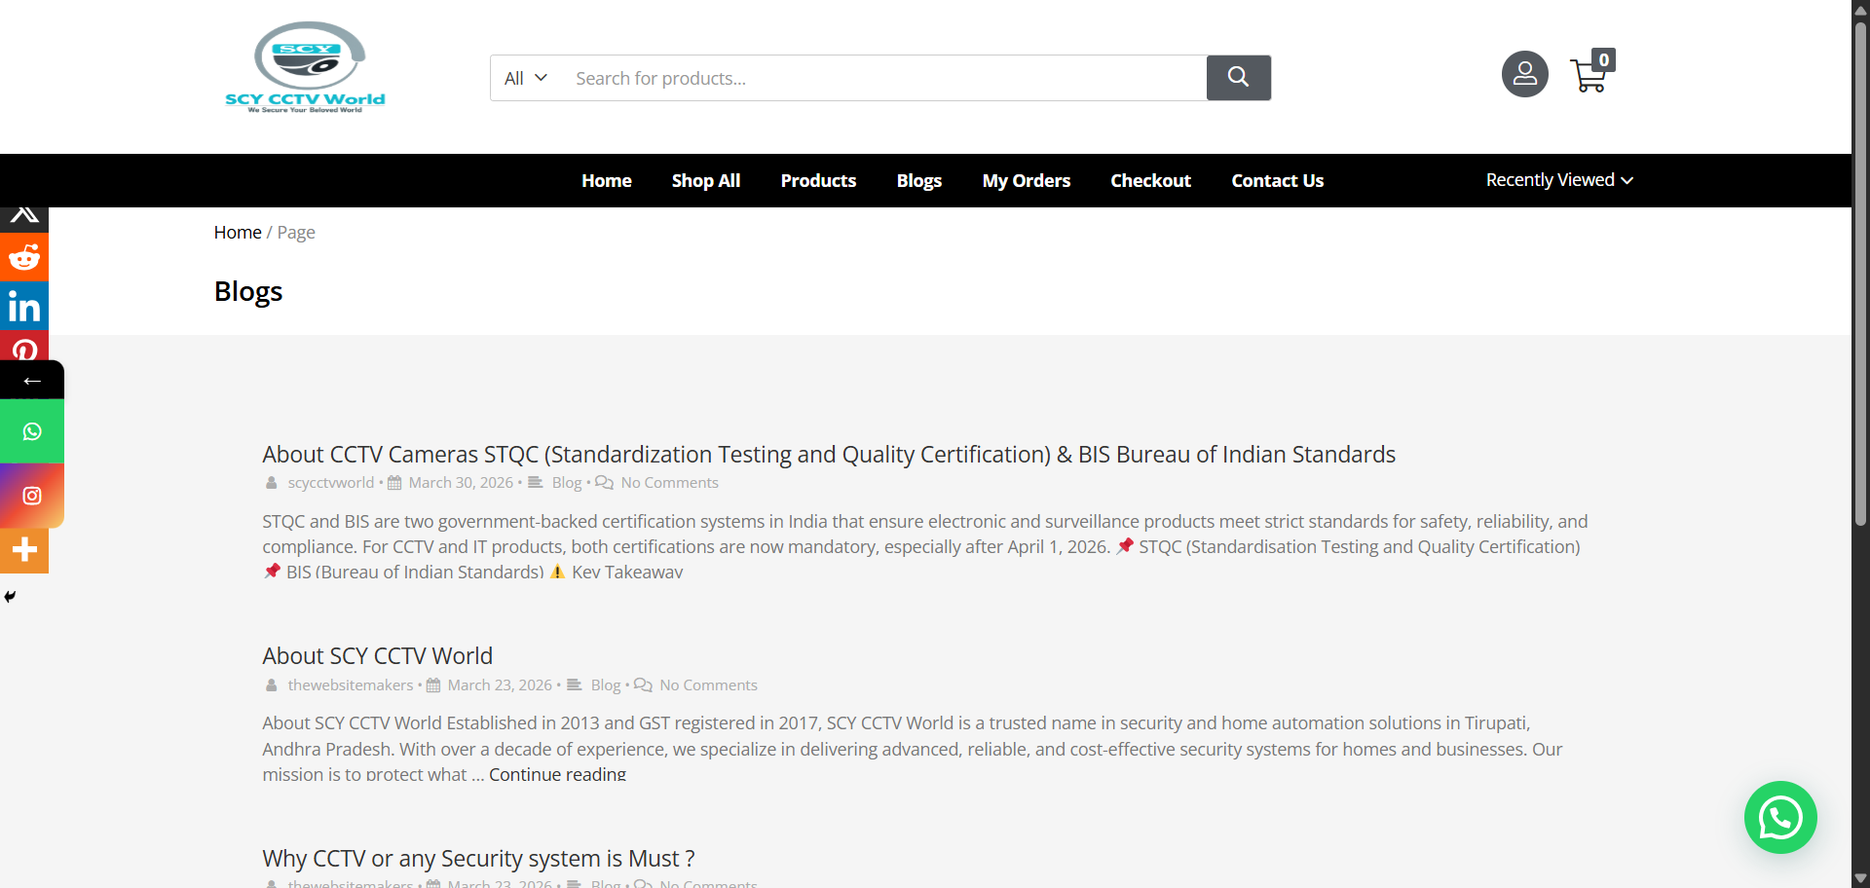This screenshot has width=1870, height=888.
Task: Open the user account icon
Action: click(1524, 74)
